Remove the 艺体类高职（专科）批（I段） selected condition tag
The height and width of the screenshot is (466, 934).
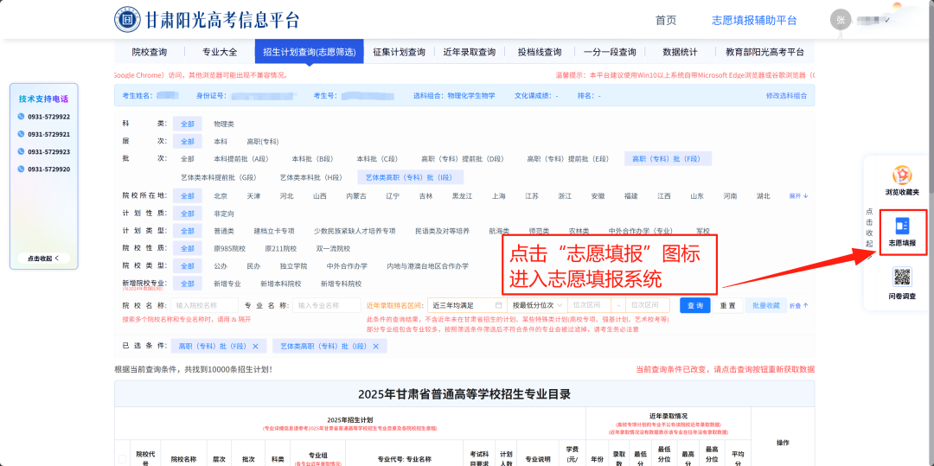pyautogui.click(x=376, y=346)
